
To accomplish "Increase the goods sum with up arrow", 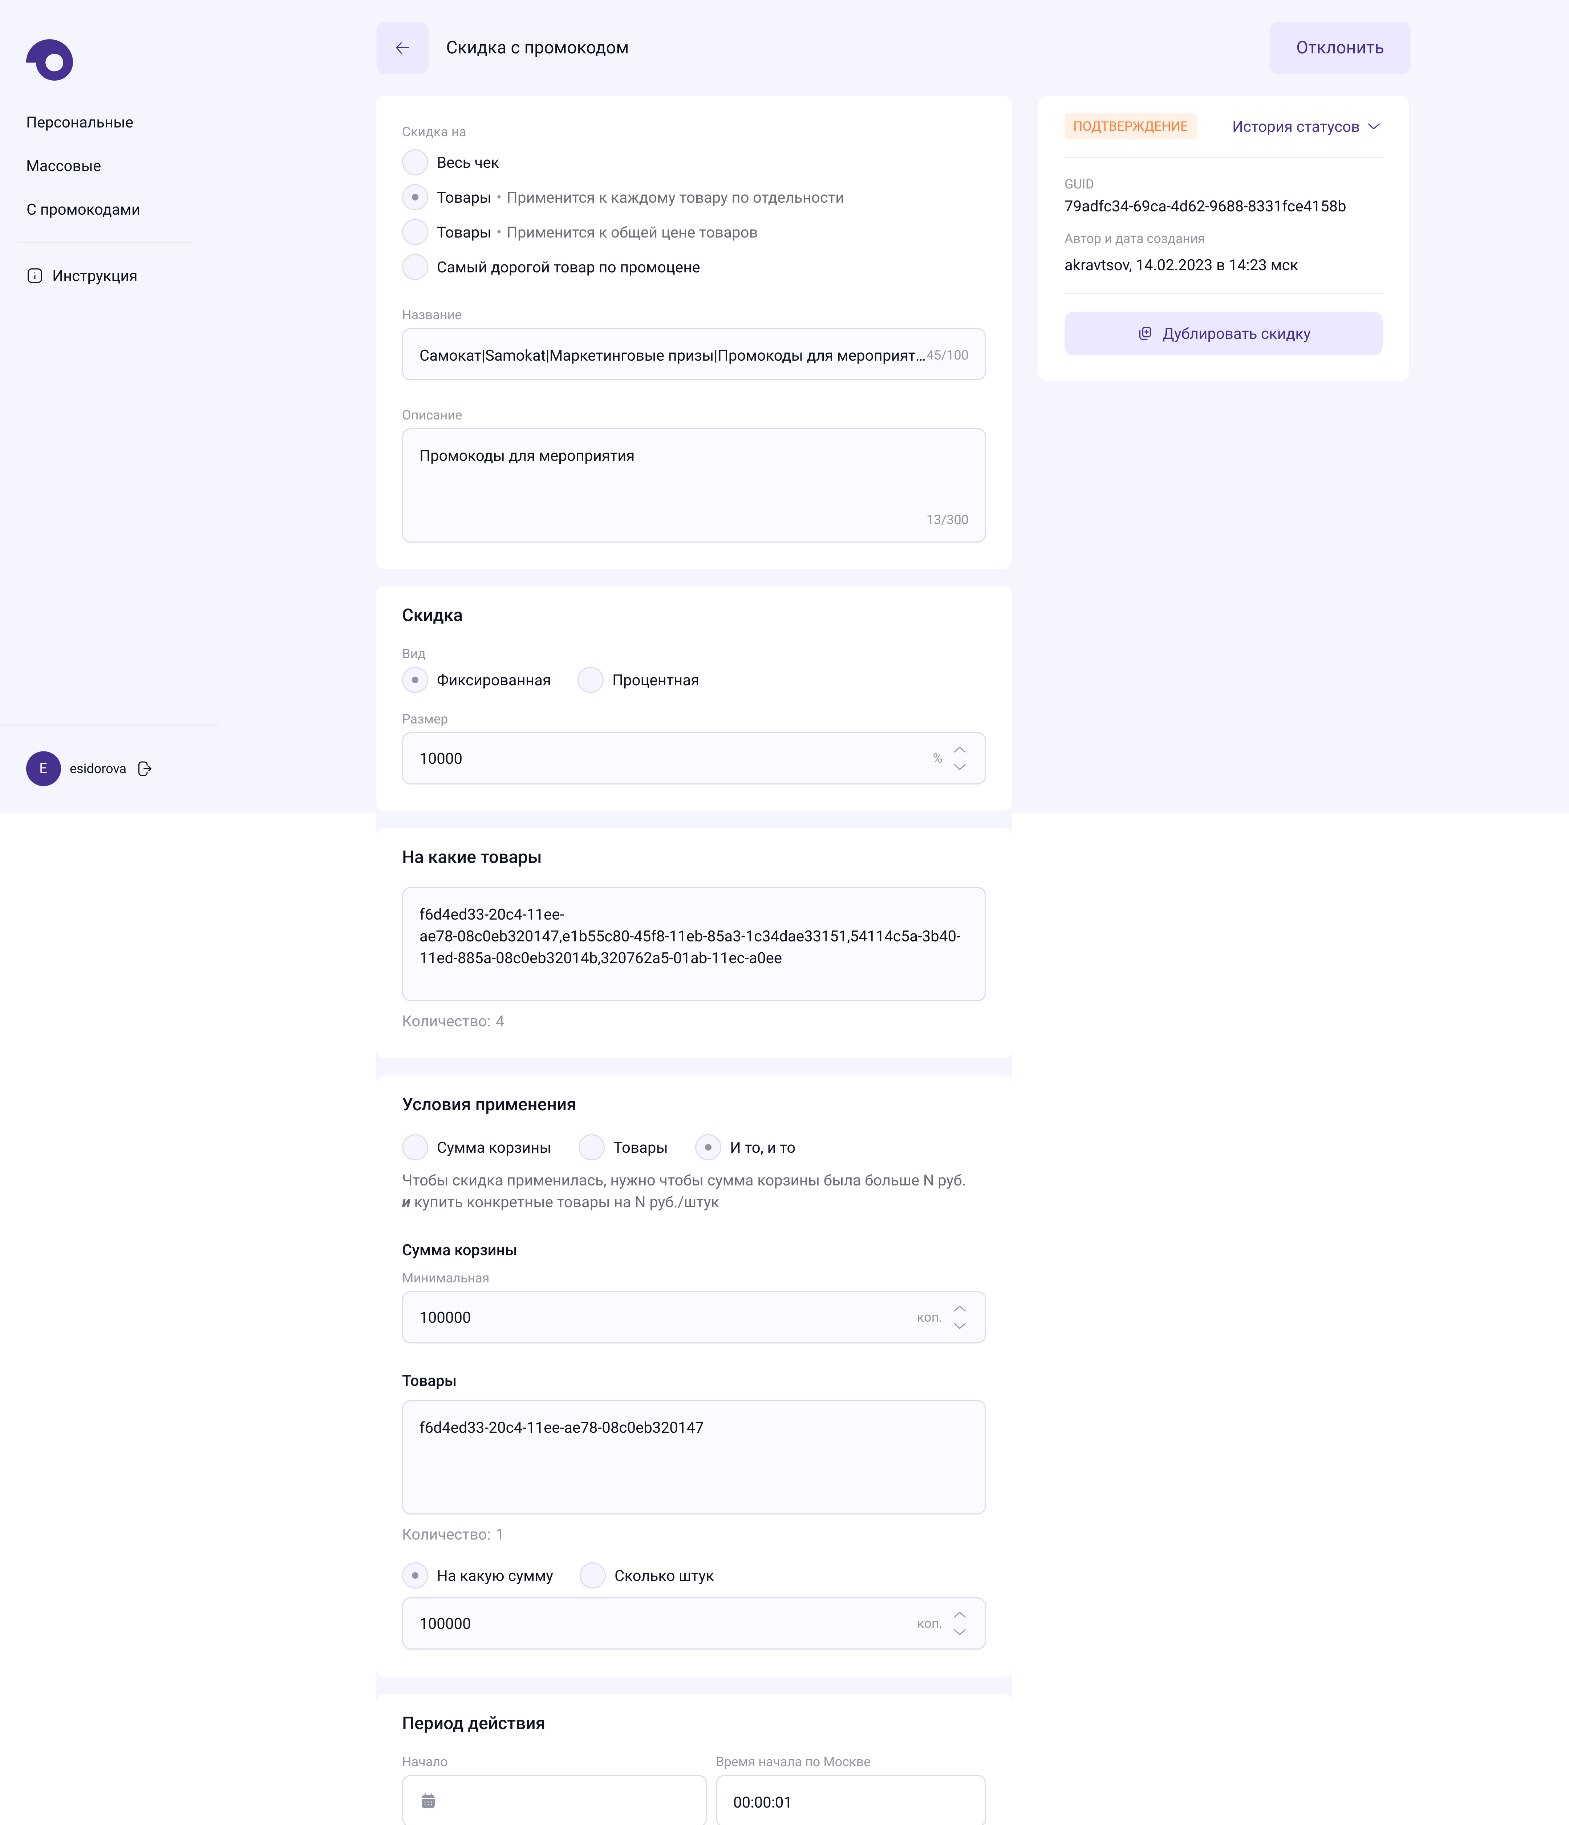I will pos(960,1614).
